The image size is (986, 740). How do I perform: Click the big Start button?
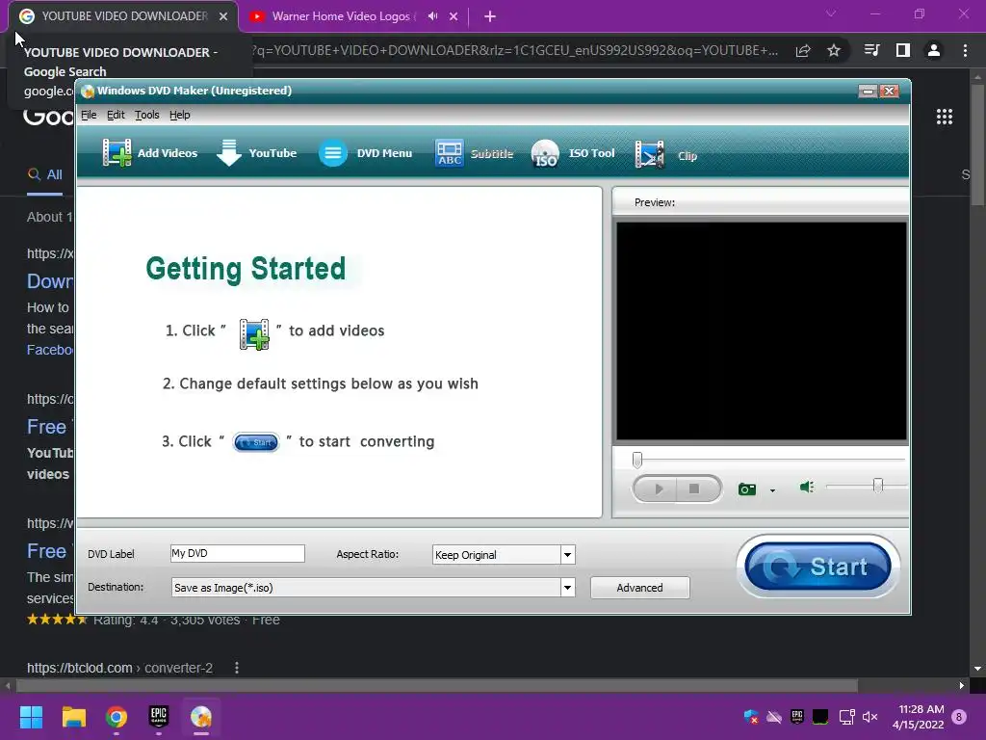coord(817,567)
